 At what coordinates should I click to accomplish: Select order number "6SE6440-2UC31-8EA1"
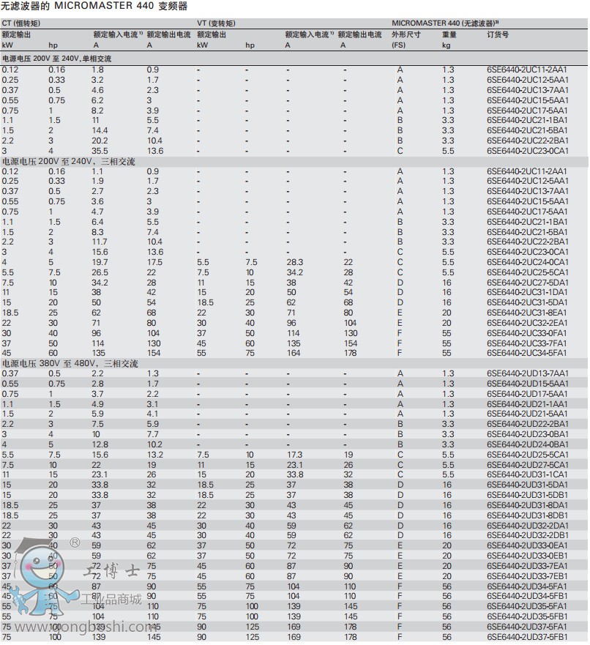point(527,313)
